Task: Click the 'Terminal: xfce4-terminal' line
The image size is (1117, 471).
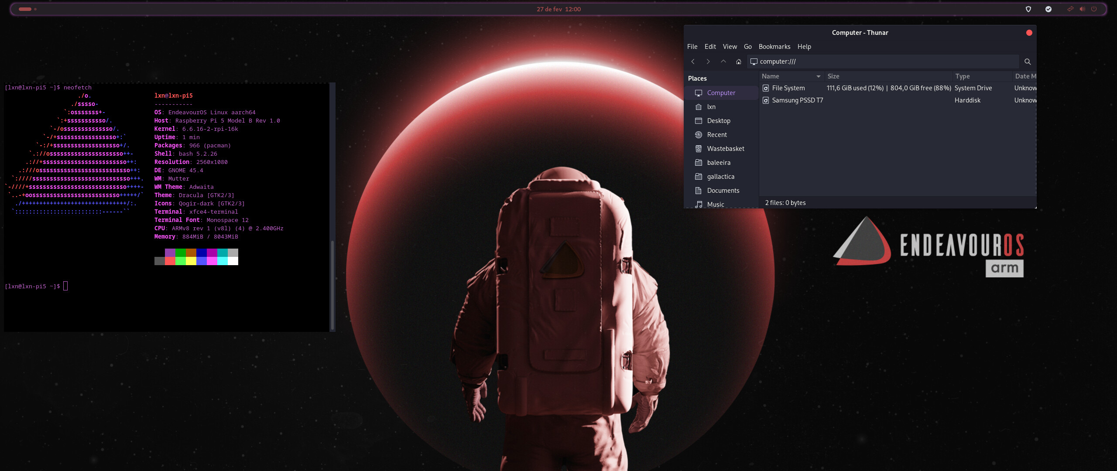Action: point(196,212)
